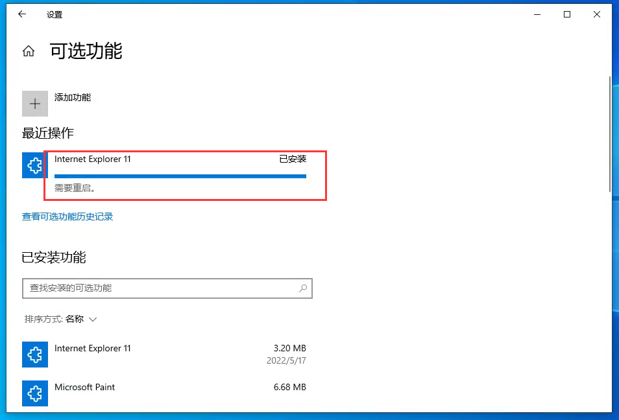
Task: Click the 6.68 MB size value
Action: pyautogui.click(x=290, y=387)
